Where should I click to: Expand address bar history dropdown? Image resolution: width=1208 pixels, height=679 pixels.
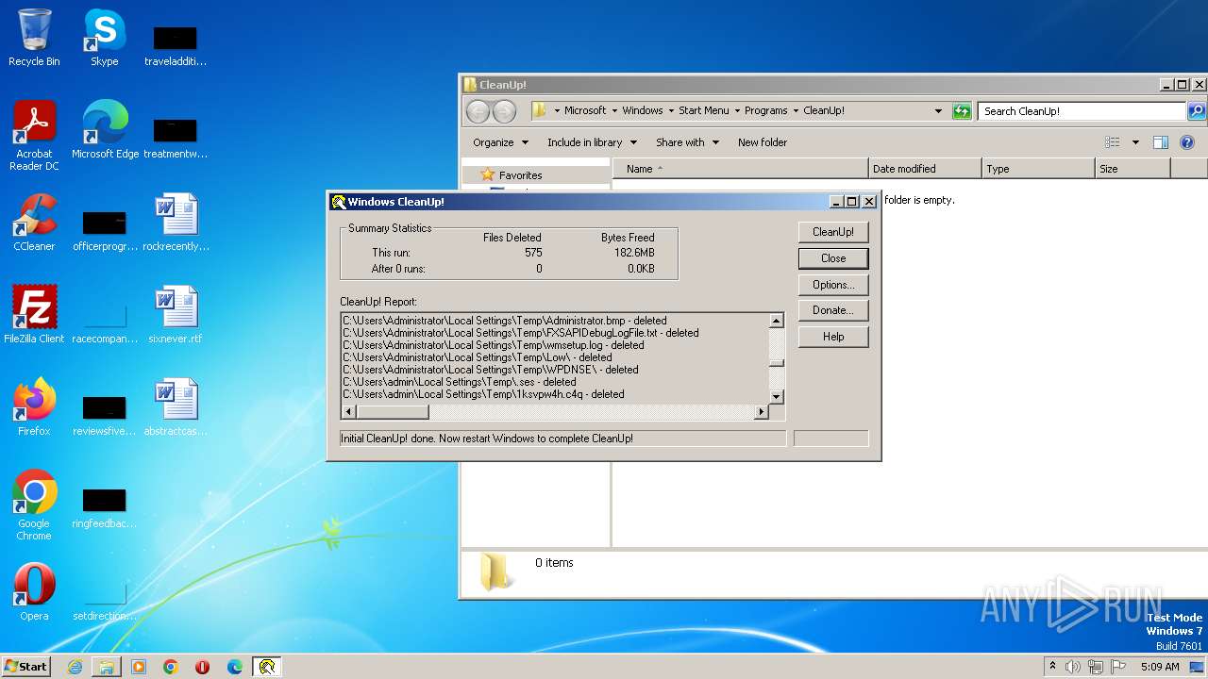(938, 111)
